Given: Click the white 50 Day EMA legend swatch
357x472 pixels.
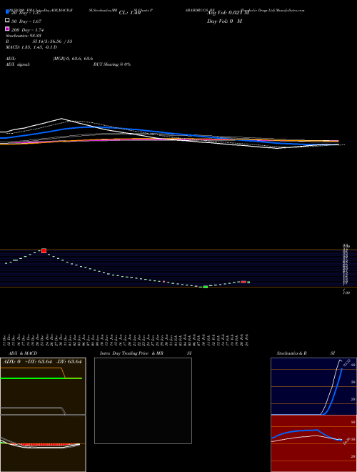Looking at the screenshot, I should click(7, 20).
